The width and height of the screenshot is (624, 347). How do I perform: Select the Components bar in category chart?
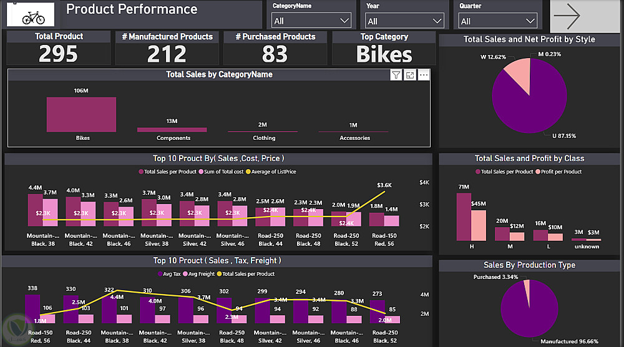pyautogui.click(x=172, y=130)
